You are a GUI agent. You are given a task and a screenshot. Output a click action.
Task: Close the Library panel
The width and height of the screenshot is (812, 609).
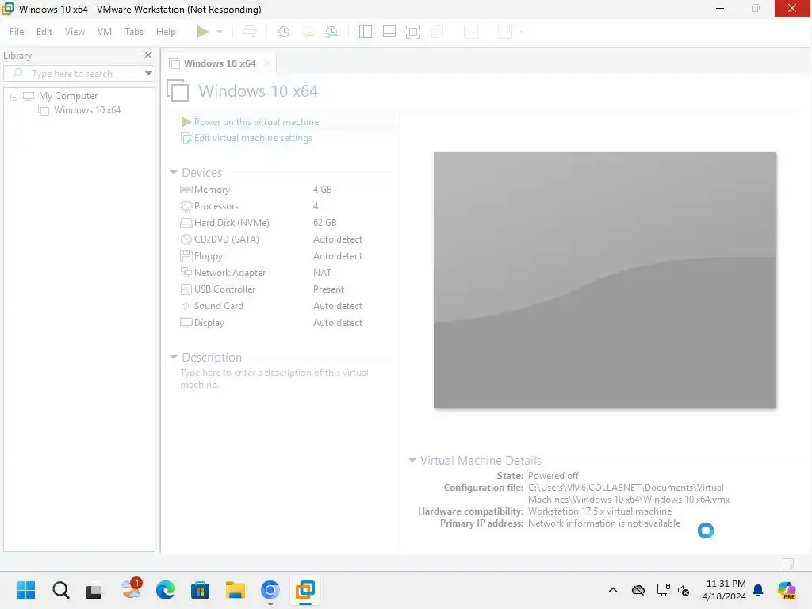(x=148, y=55)
